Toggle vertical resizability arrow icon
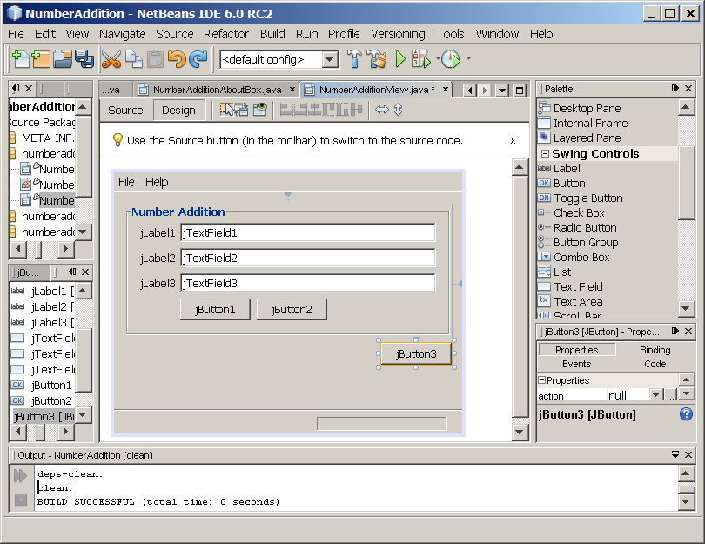The width and height of the screenshot is (705, 544). 399,110
